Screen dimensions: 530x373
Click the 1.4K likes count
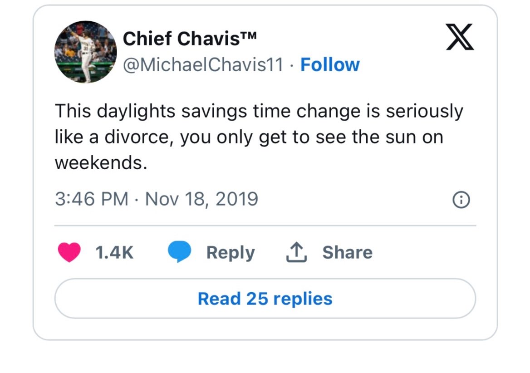tap(114, 252)
